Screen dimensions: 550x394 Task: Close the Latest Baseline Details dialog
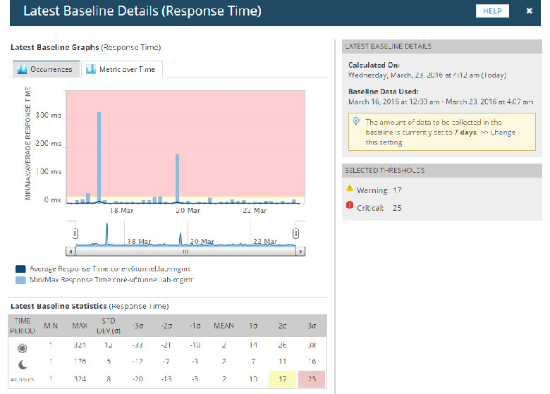tap(530, 11)
